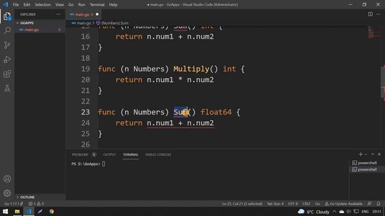Viewport: 385px width, 216px height.
Task: Click the line number 24 gutter
Action: coord(85,123)
